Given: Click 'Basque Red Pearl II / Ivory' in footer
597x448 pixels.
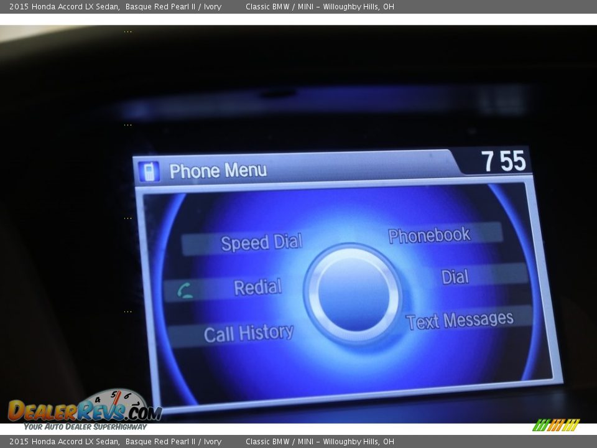Looking at the screenshot, I should pos(174,442).
